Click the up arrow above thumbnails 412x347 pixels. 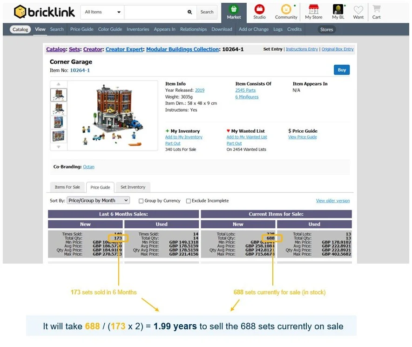coord(59,84)
